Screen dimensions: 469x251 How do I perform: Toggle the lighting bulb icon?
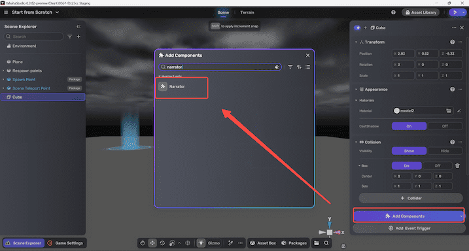pyautogui.click(x=201, y=243)
